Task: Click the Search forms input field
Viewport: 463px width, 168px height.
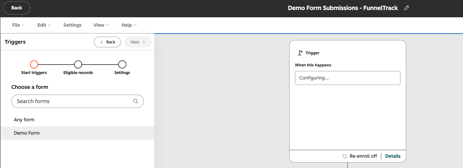Action: point(77,101)
